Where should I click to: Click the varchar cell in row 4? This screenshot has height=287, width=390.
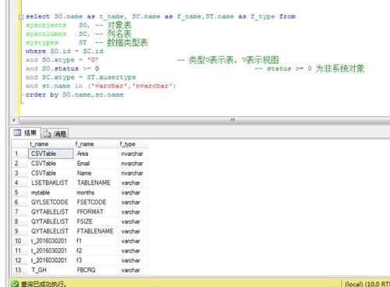[133, 182]
